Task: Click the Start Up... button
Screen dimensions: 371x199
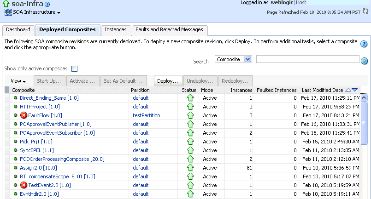Action: coord(49,81)
